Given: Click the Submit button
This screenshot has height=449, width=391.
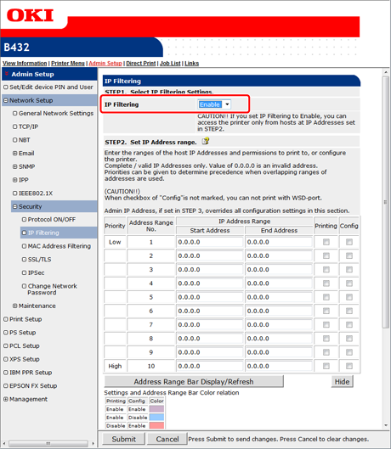Looking at the screenshot, I should (x=123, y=439).
